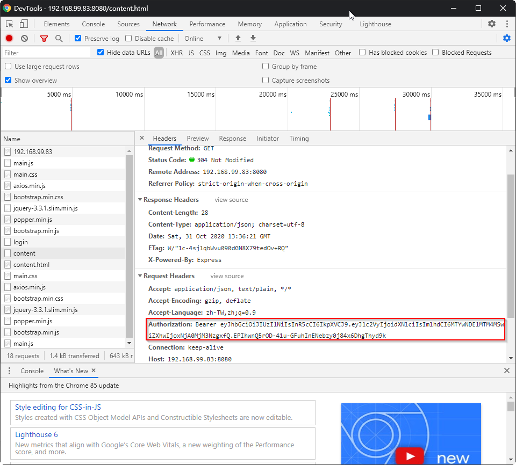Image resolution: width=516 pixels, height=465 pixels.
Task: Open the Customize DevTools three-dot menu
Action: coord(507,24)
